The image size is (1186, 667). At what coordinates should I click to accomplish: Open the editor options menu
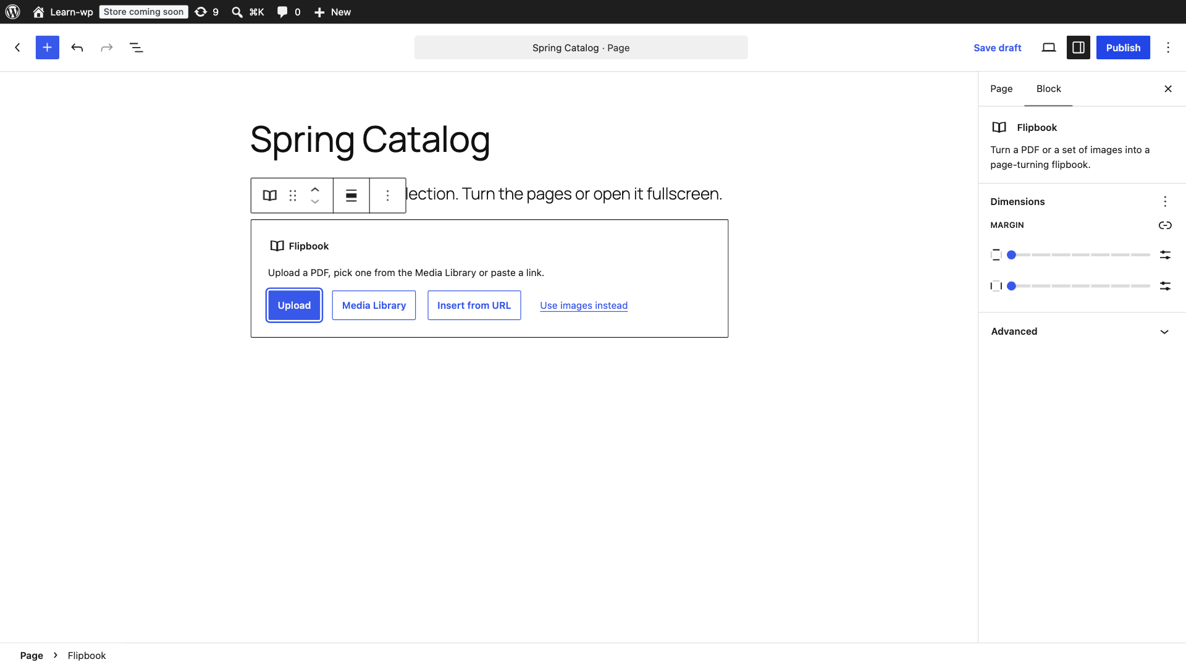1168,48
